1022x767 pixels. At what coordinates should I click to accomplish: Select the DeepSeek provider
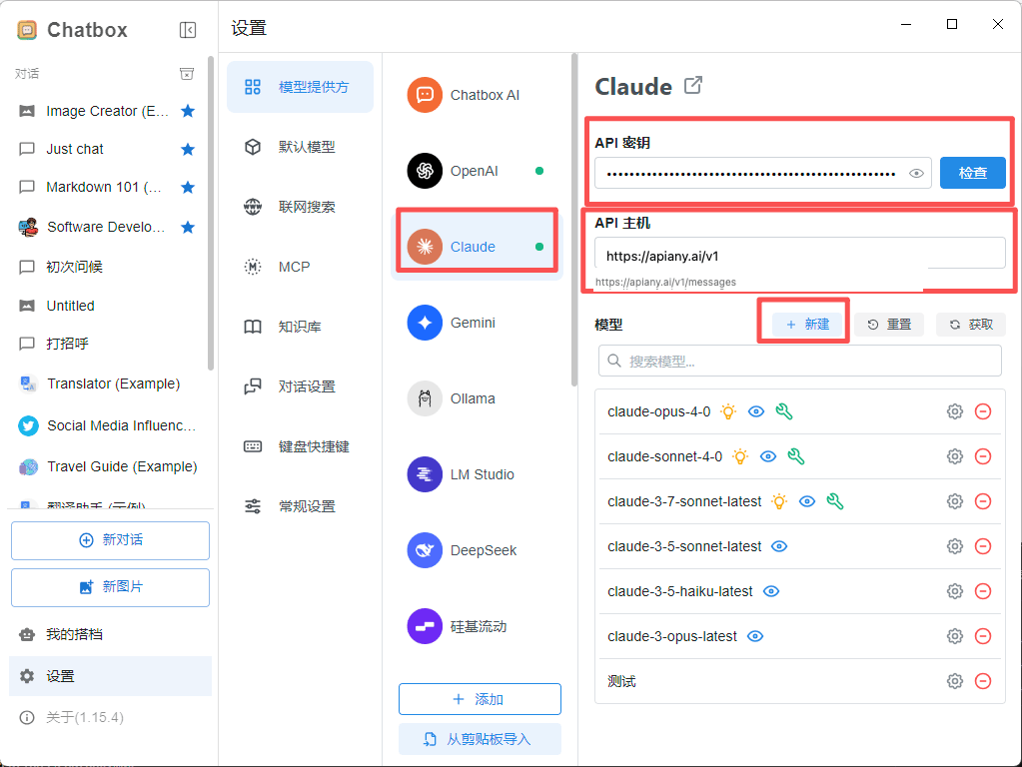480,550
